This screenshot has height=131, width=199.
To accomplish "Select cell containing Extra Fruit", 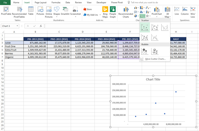I will click(14, 50).
